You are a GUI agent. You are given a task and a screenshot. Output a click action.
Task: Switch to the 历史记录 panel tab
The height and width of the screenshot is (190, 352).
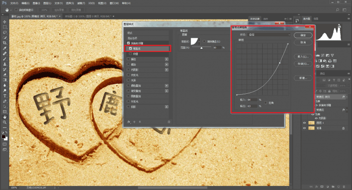255,19
